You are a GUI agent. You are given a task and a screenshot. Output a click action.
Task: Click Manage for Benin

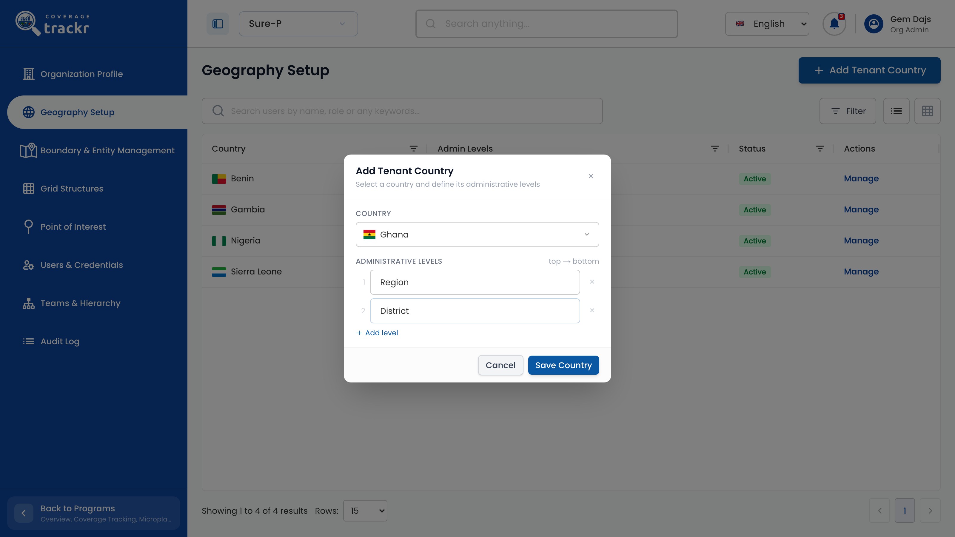861,179
